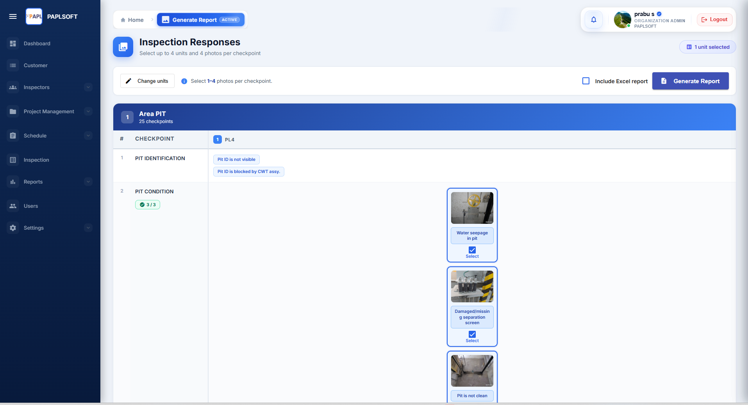Expand the Project Management chevron
The image size is (748, 405).
[88, 111]
